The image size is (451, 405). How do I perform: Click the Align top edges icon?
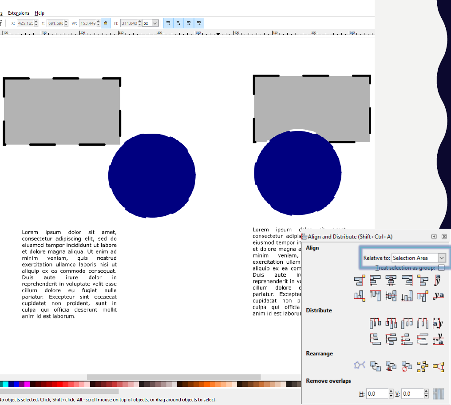tap(375, 296)
